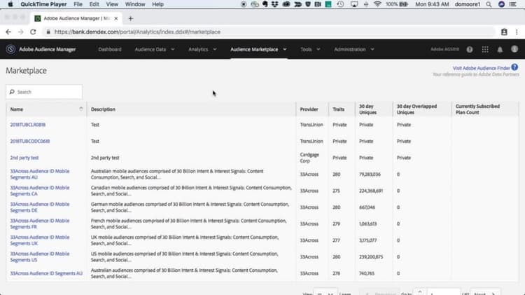Open the Apple menu
Image resolution: width=525 pixels, height=295 pixels.
[10, 4]
